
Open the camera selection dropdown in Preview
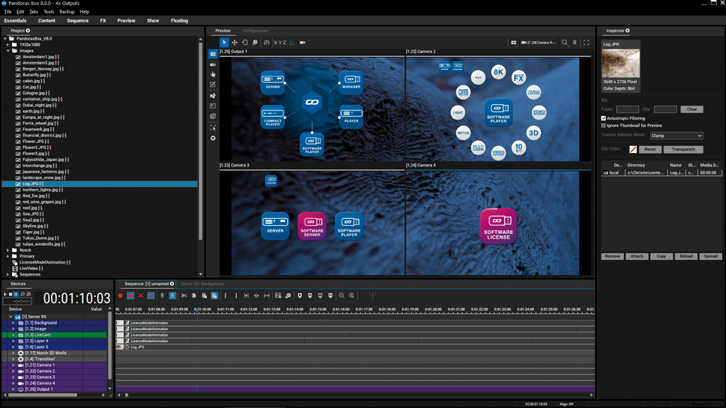539,42
